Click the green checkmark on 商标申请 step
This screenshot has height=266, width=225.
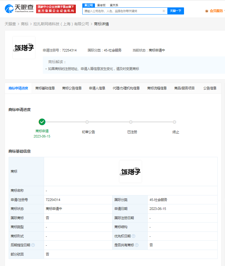coord(42,122)
